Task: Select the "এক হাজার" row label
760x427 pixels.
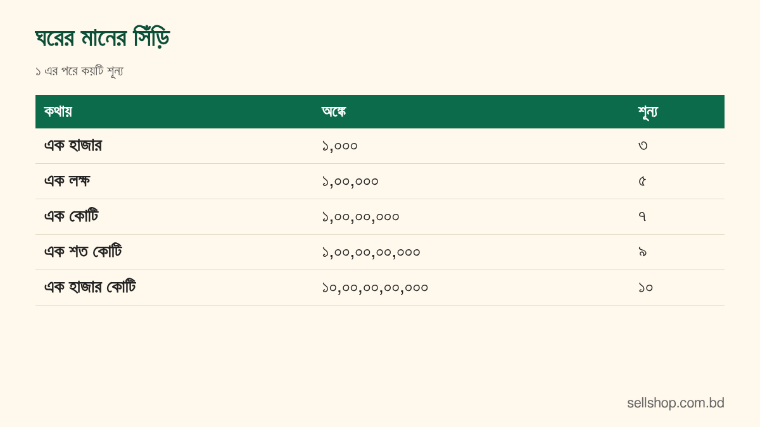Action: [73, 145]
